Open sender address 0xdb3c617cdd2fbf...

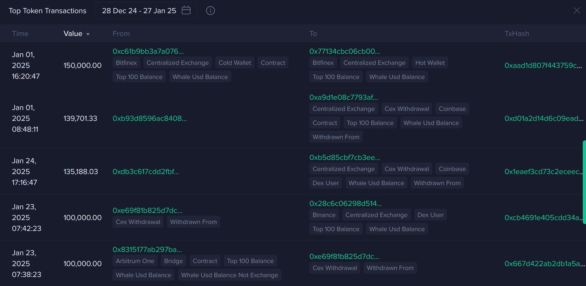coord(146,172)
